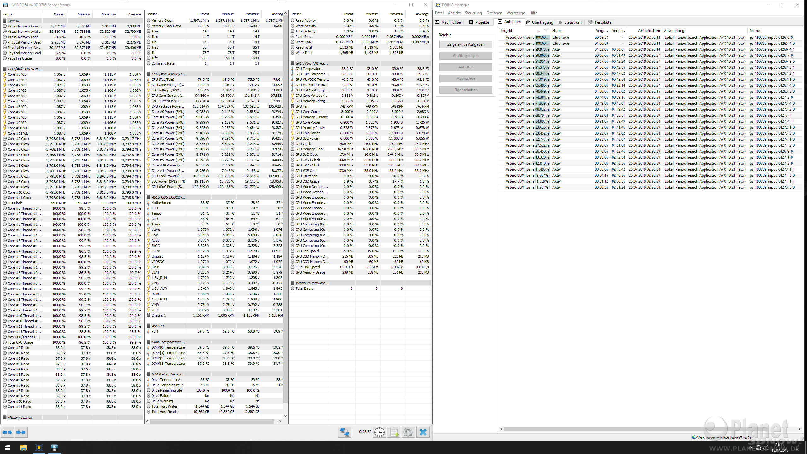
Task: Click the Total Errors sensor icon
Action: (293, 288)
